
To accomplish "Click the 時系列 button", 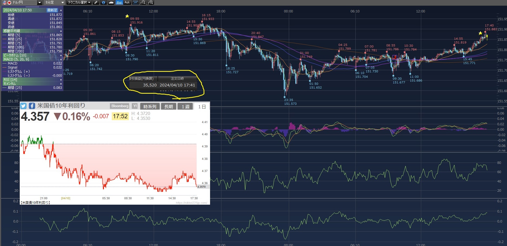I will tap(150, 107).
